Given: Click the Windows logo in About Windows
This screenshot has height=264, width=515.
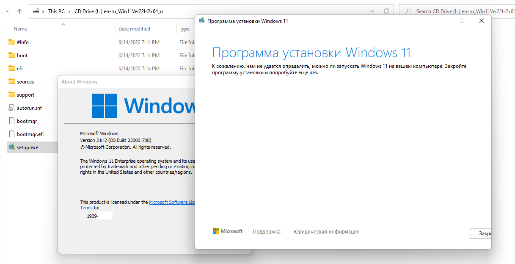Looking at the screenshot, I should (105, 106).
